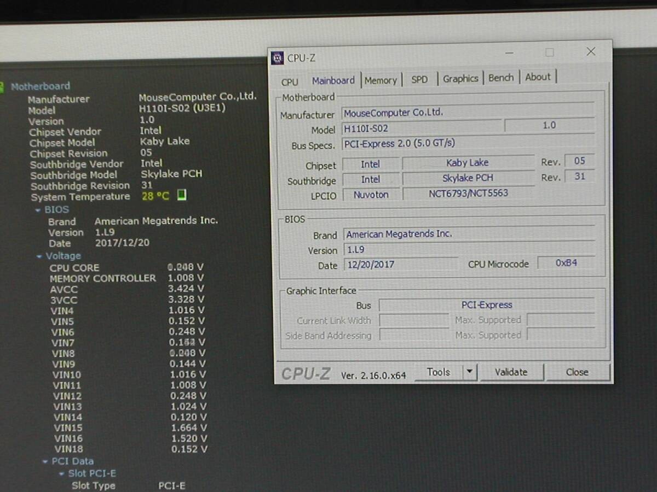Click the Graphic Interface Bus PCI-Express field
This screenshot has width=657, height=492.
point(487,304)
